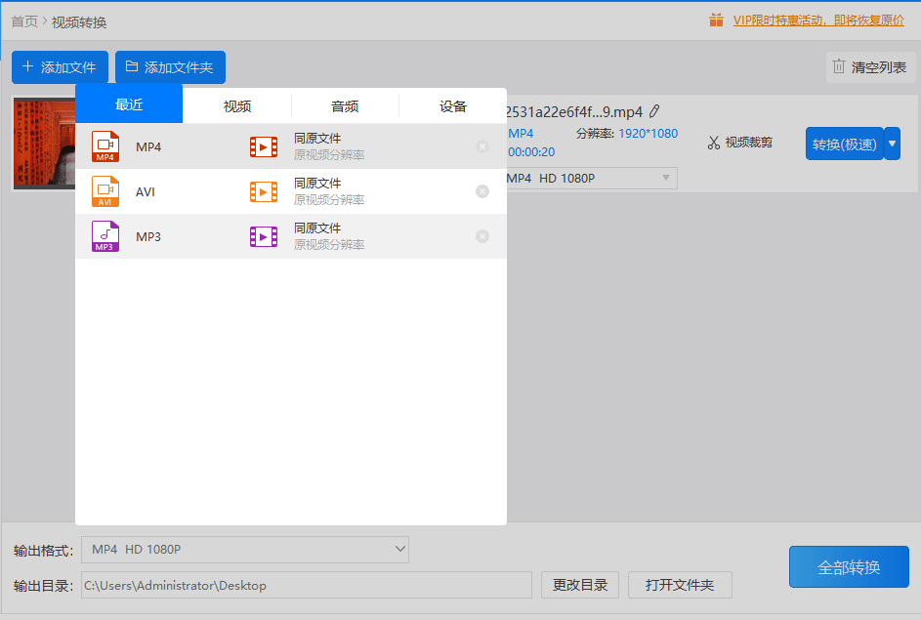The image size is (921, 620).
Task: Open the 视频裁剪 scissors tool
Action: pos(739,143)
